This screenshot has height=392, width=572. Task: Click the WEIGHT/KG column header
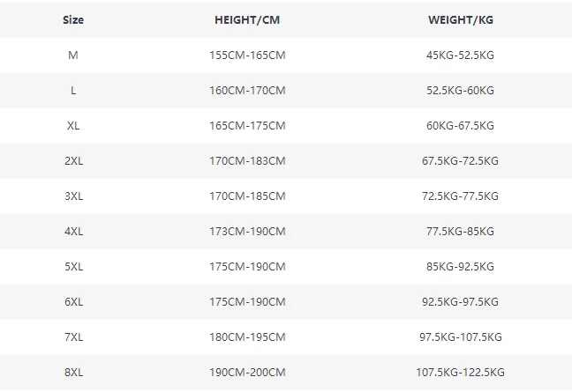(x=460, y=20)
